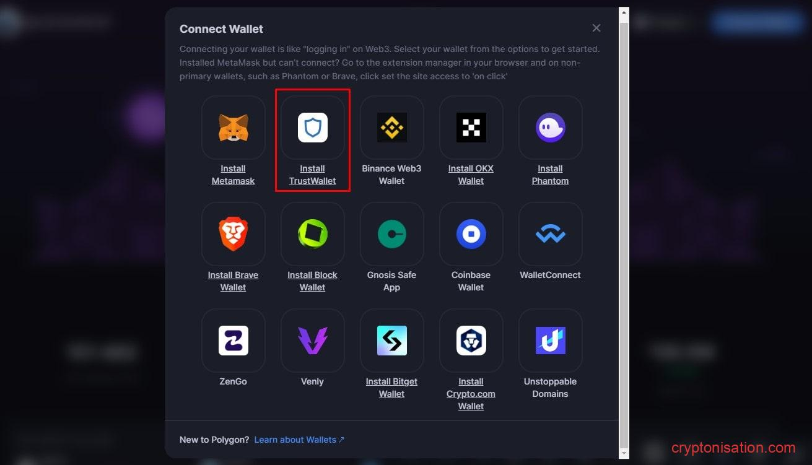Click the Coinbase Wallet blue icon
The width and height of the screenshot is (812, 465).
coord(471,234)
